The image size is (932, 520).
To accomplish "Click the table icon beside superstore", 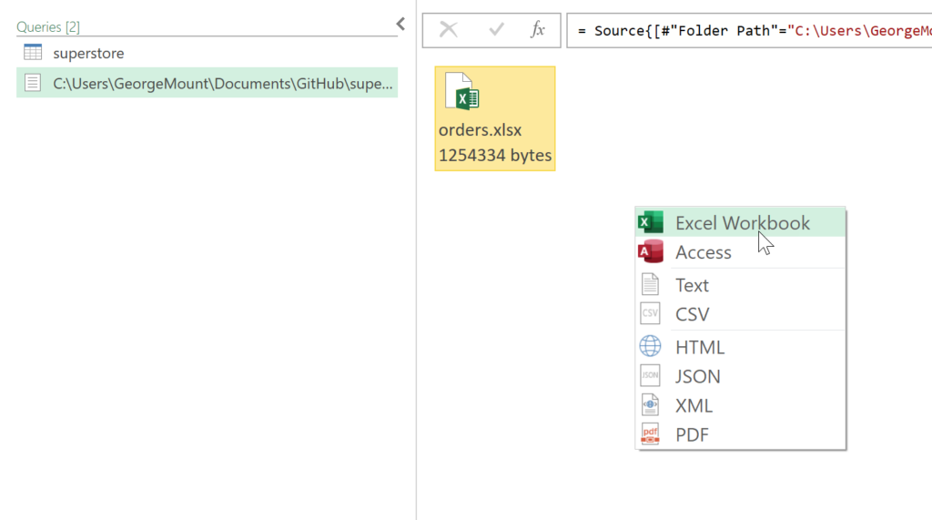I will [x=33, y=53].
